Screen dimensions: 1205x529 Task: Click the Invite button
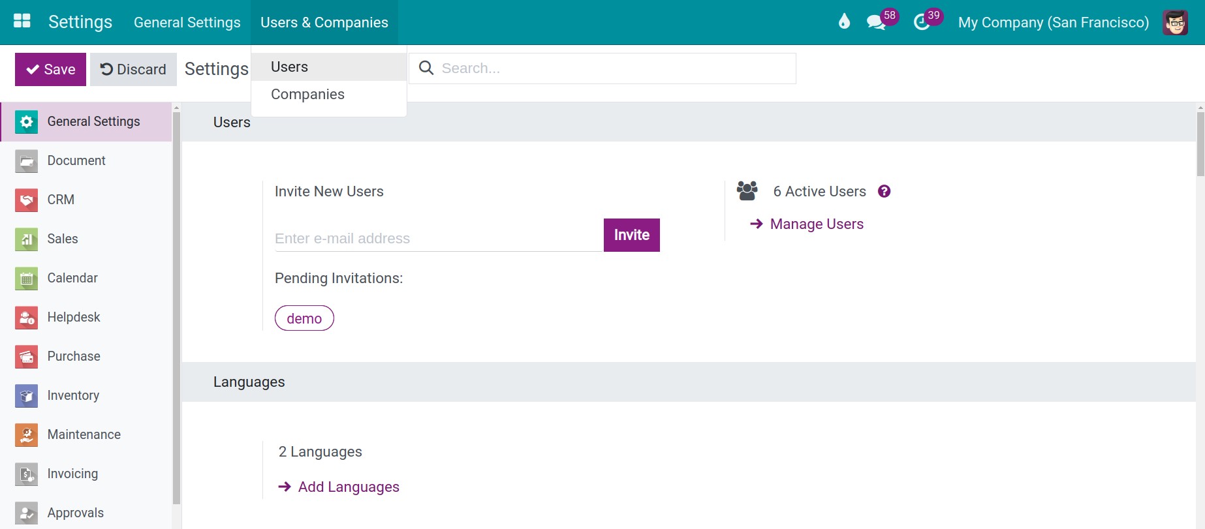click(x=631, y=235)
